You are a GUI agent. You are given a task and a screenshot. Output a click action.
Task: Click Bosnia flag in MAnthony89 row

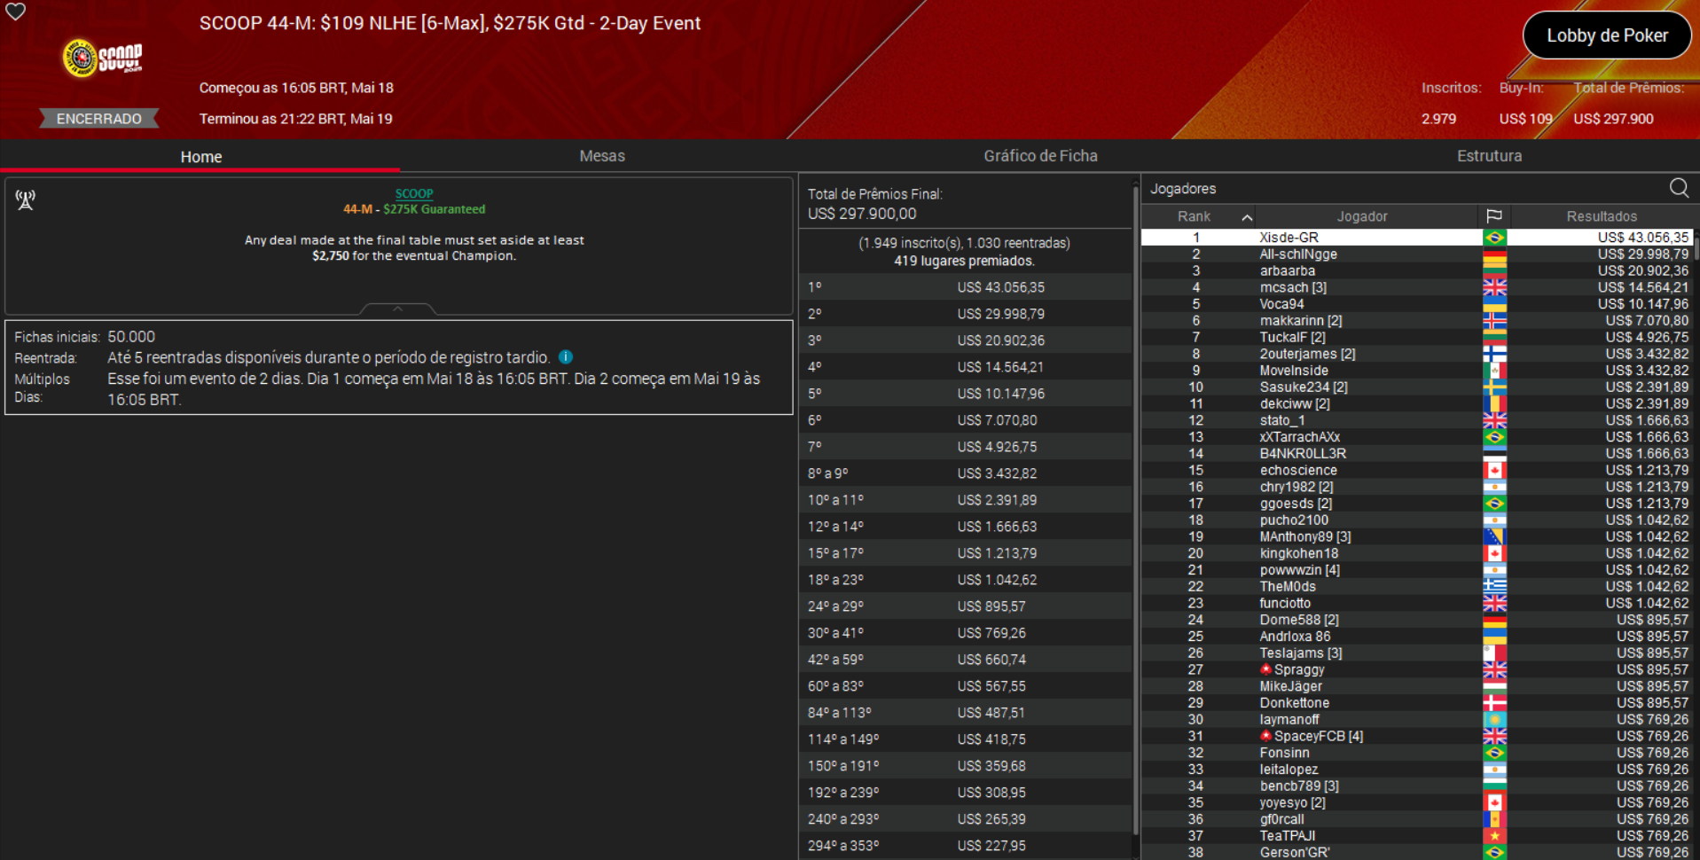tap(1494, 536)
